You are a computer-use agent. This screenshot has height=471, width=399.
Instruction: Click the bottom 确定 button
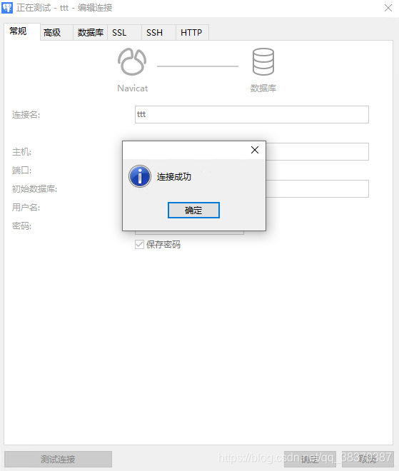(x=310, y=459)
